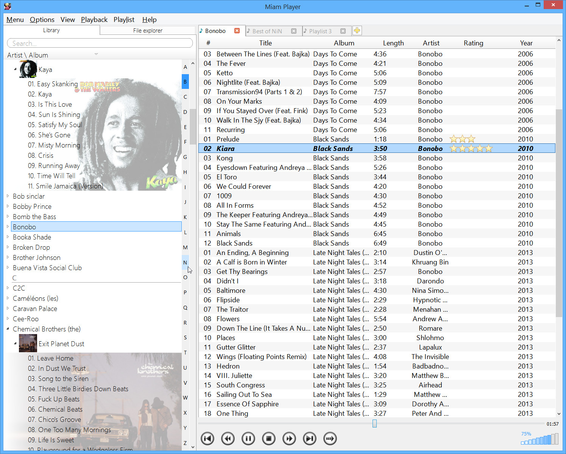Viewport: 566px width, 454px height.
Task: Pause the current playback
Action: pos(248,438)
